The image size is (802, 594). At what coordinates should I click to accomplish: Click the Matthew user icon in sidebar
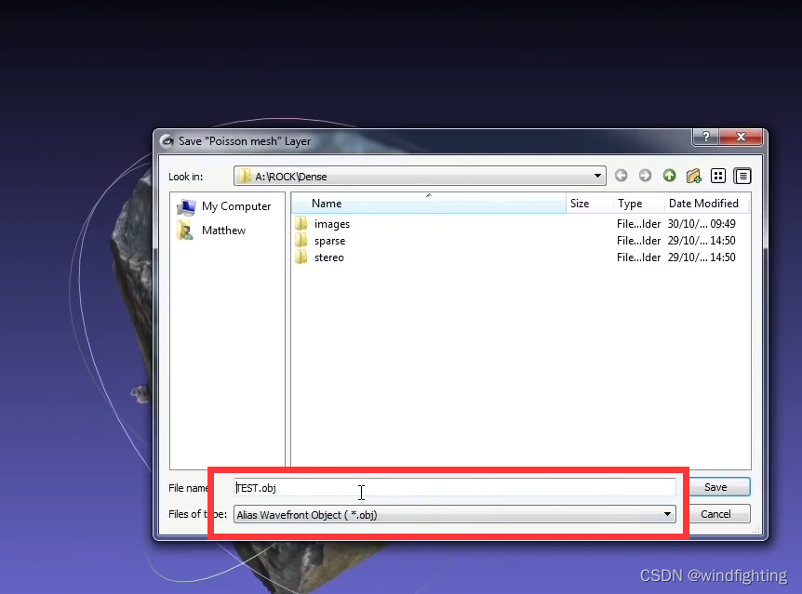pyautogui.click(x=185, y=231)
